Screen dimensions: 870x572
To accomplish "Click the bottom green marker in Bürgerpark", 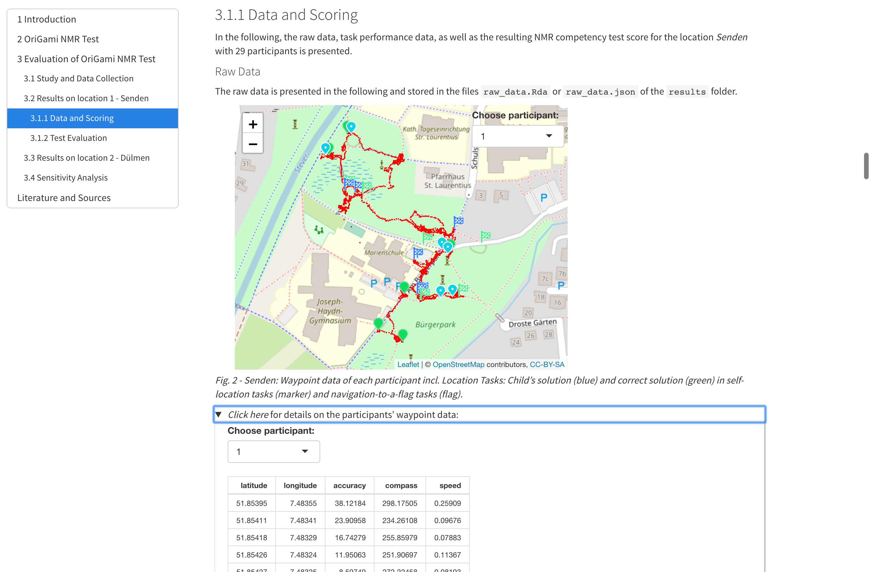I will click(x=403, y=334).
